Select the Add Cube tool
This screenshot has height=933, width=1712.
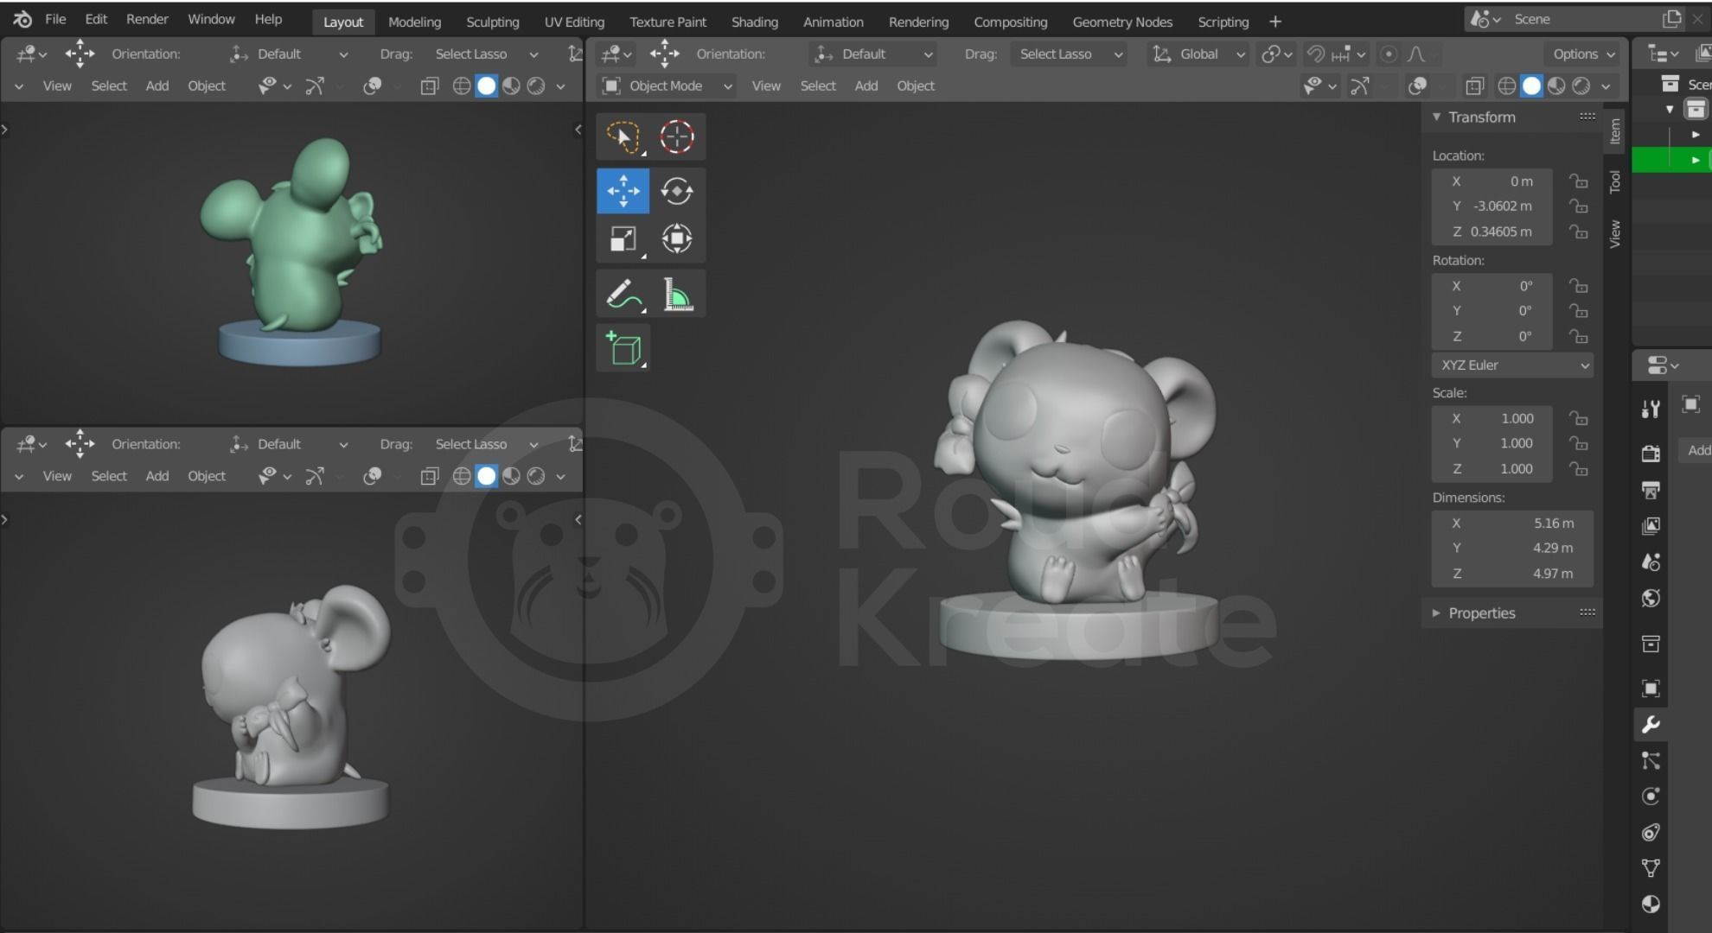pyautogui.click(x=623, y=348)
